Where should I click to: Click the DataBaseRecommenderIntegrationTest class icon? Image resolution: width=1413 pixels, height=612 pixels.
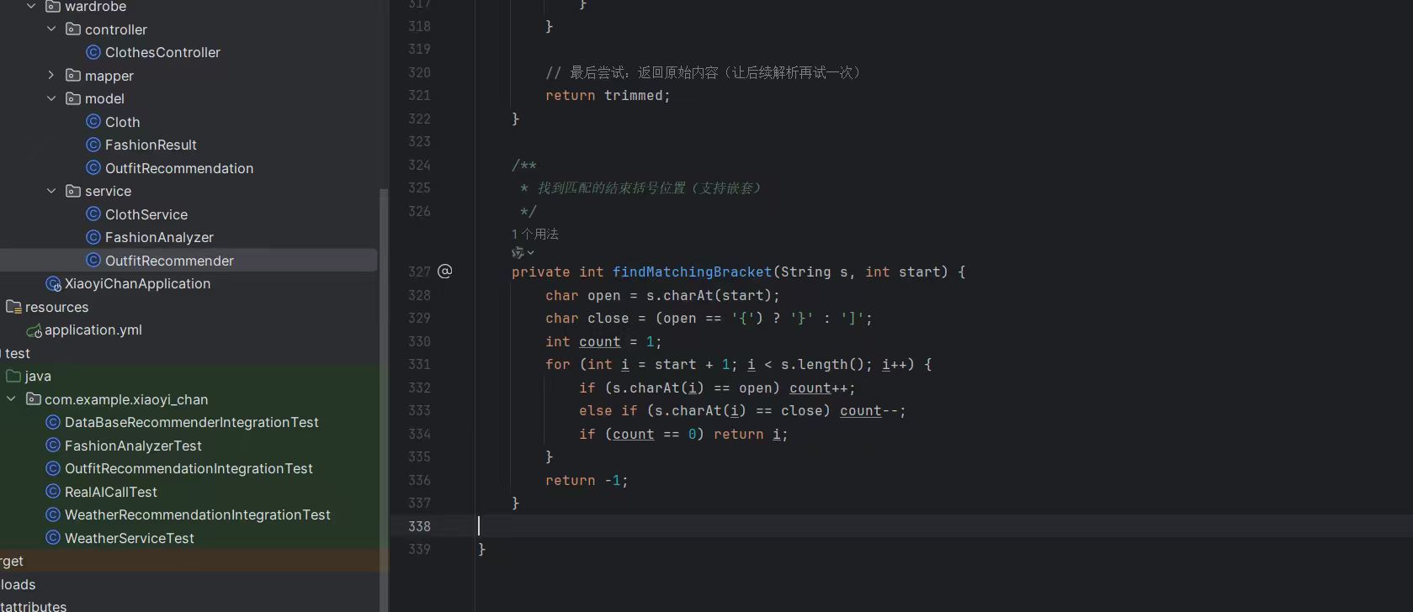(53, 422)
